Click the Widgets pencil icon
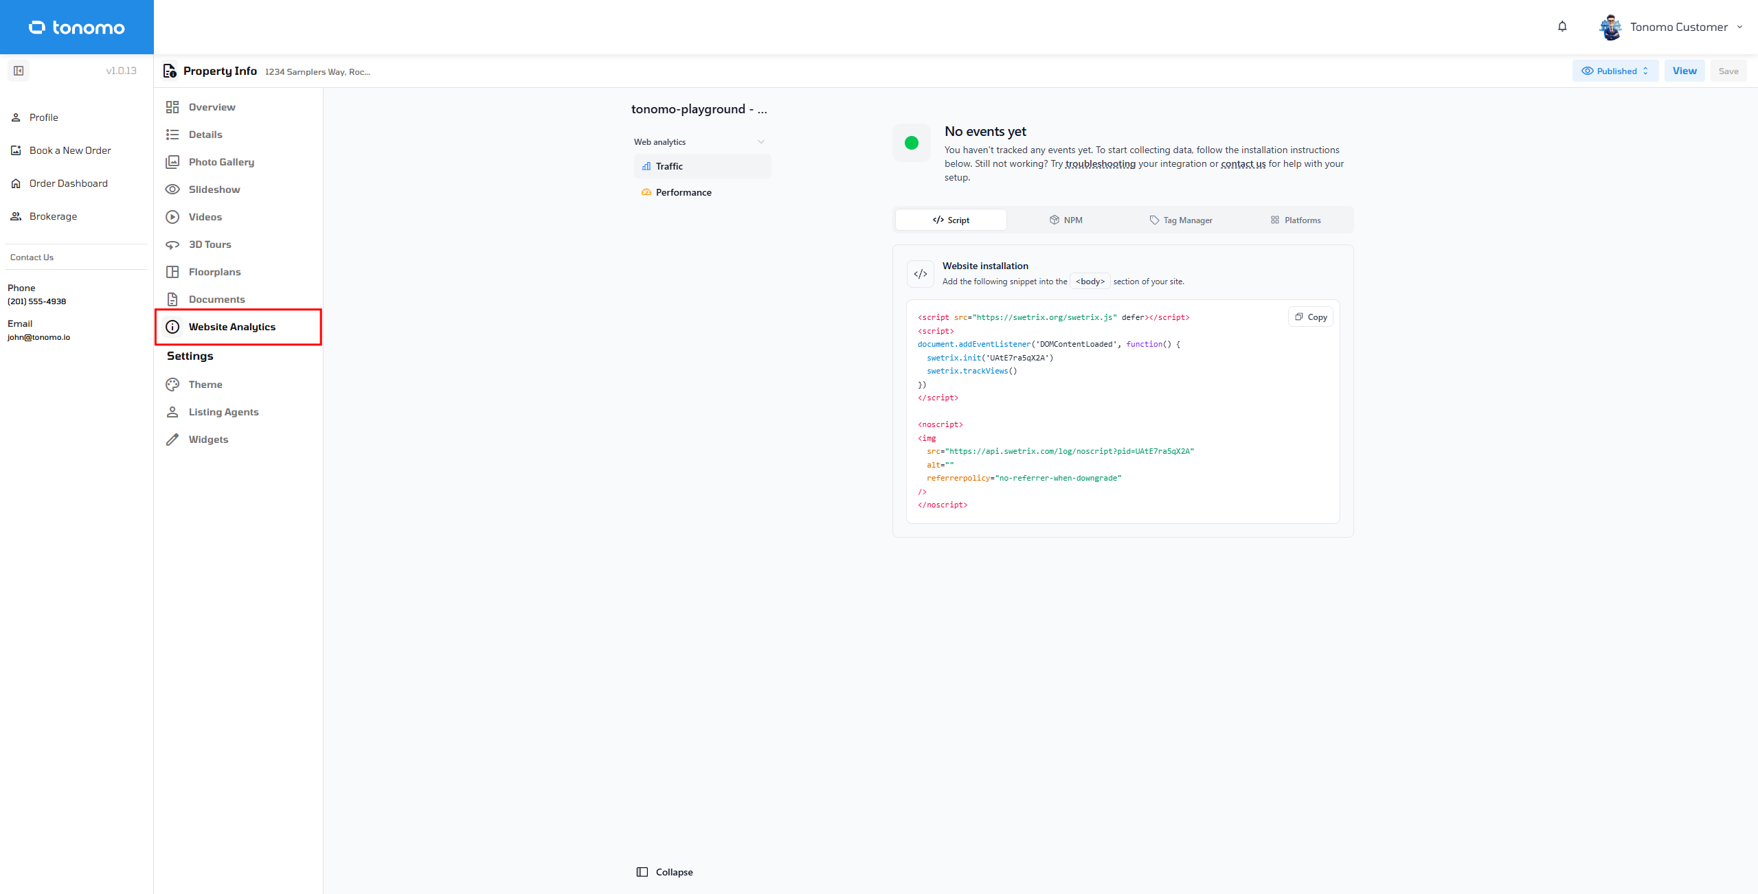Image resolution: width=1758 pixels, height=894 pixels. (172, 439)
